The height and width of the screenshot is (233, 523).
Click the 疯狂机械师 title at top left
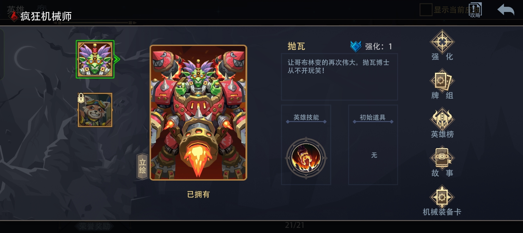46,16
